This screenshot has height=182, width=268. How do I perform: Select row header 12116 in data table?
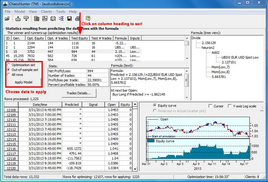(11, 149)
